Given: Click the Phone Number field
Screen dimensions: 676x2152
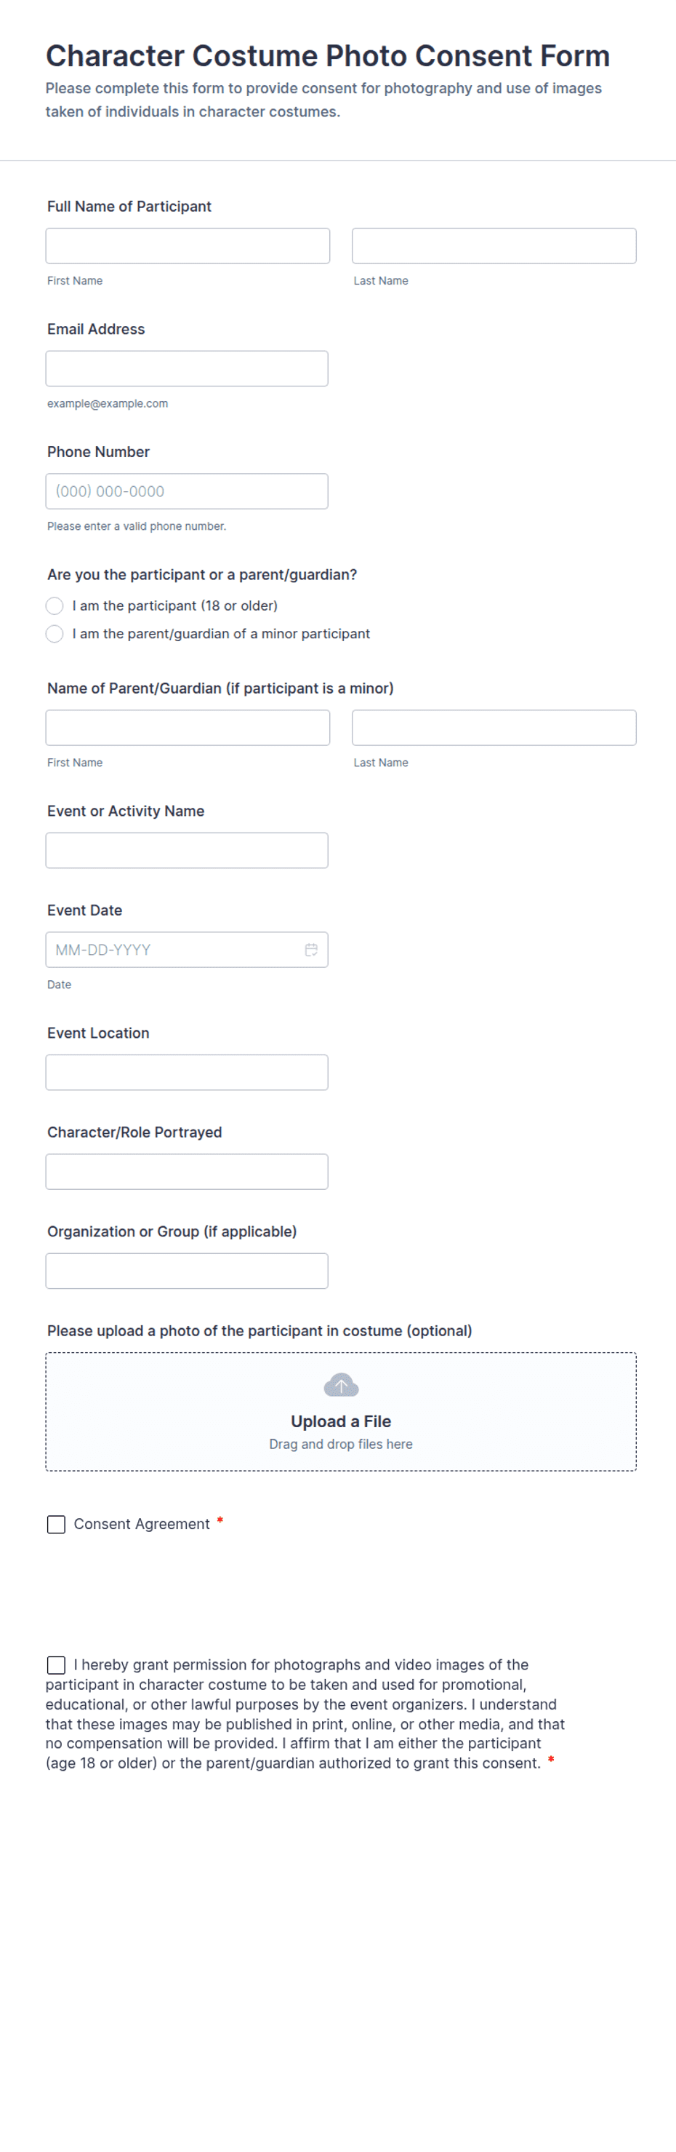Looking at the screenshot, I should point(187,491).
